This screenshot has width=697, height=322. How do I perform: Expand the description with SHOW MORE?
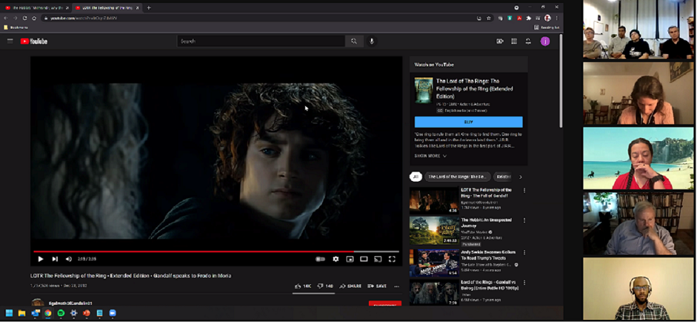click(x=430, y=156)
